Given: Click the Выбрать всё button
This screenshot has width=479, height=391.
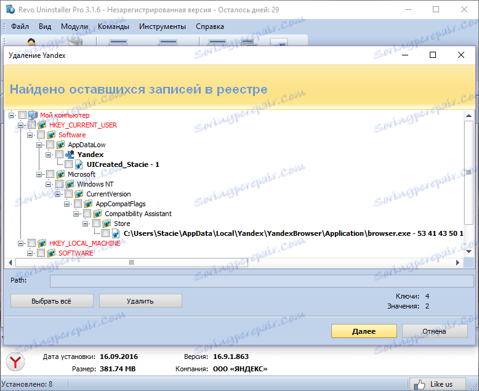Looking at the screenshot, I should point(52,301).
